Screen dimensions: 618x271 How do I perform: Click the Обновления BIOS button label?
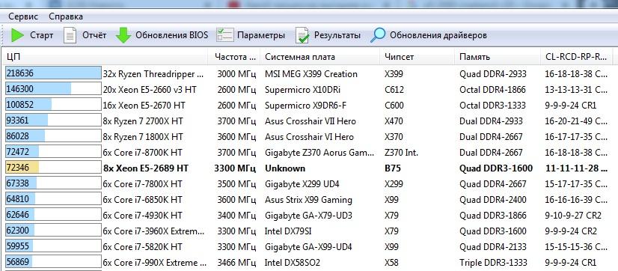click(x=171, y=35)
